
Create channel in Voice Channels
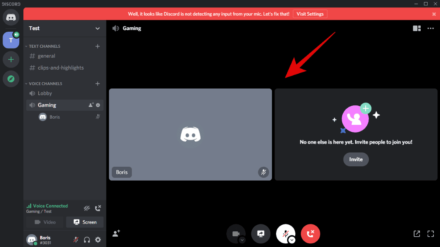tap(97, 84)
